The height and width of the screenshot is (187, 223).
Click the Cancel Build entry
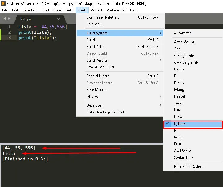click(120, 53)
